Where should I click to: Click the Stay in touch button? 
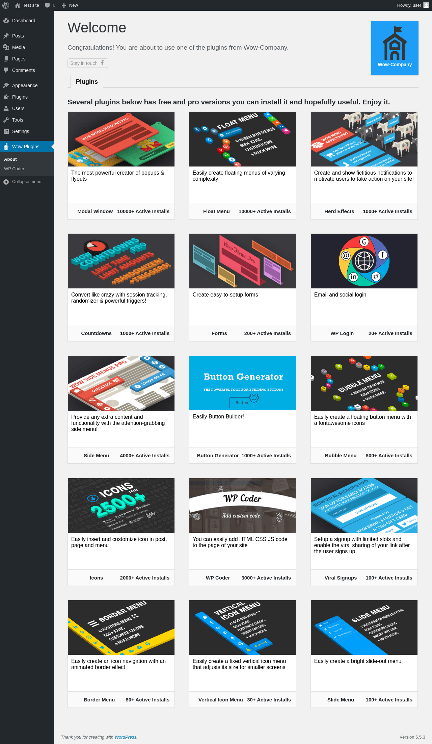click(88, 63)
